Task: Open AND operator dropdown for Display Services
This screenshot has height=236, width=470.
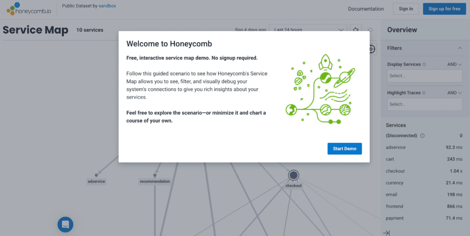Action: pyautogui.click(x=454, y=65)
